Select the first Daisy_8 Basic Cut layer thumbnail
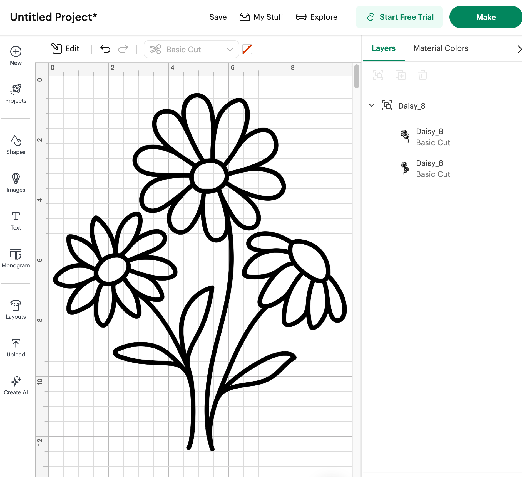The image size is (522, 477). point(405,136)
